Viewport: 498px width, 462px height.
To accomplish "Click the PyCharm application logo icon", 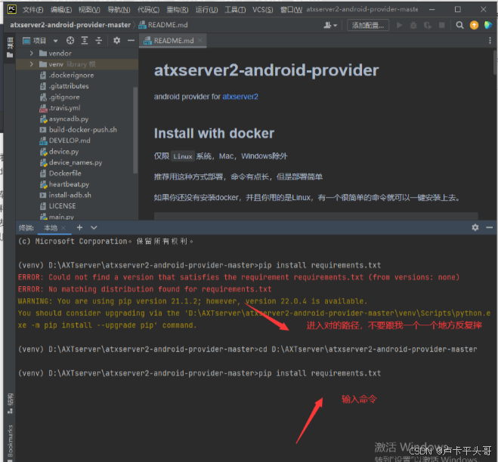I will (12, 9).
